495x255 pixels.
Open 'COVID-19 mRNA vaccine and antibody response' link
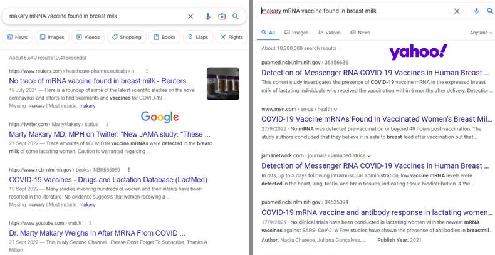(377, 212)
